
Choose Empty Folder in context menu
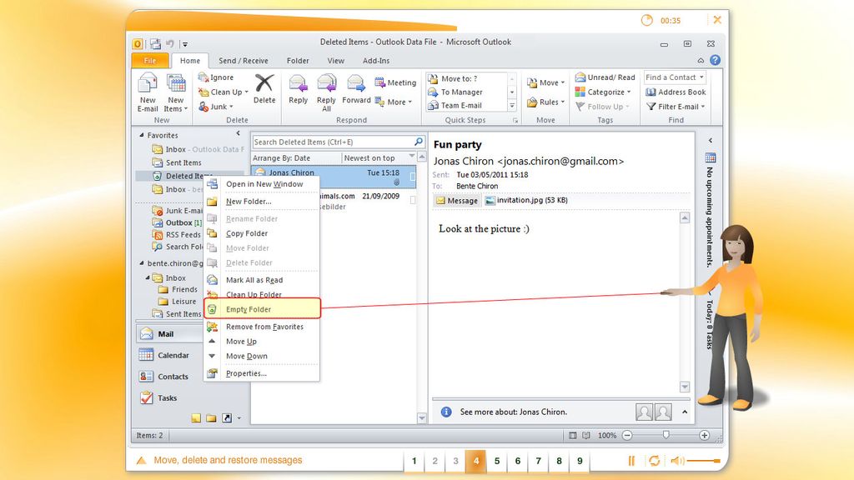click(263, 309)
